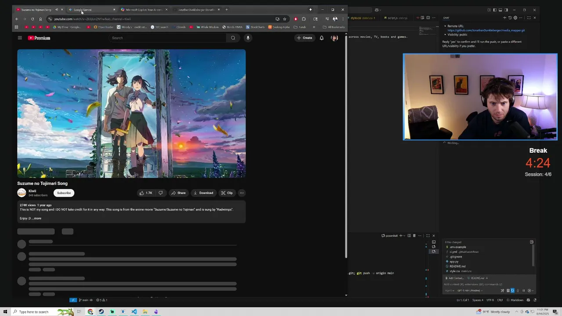Bookmark this page with star icon
Viewport: 562px width, 316px height.
tap(285, 19)
